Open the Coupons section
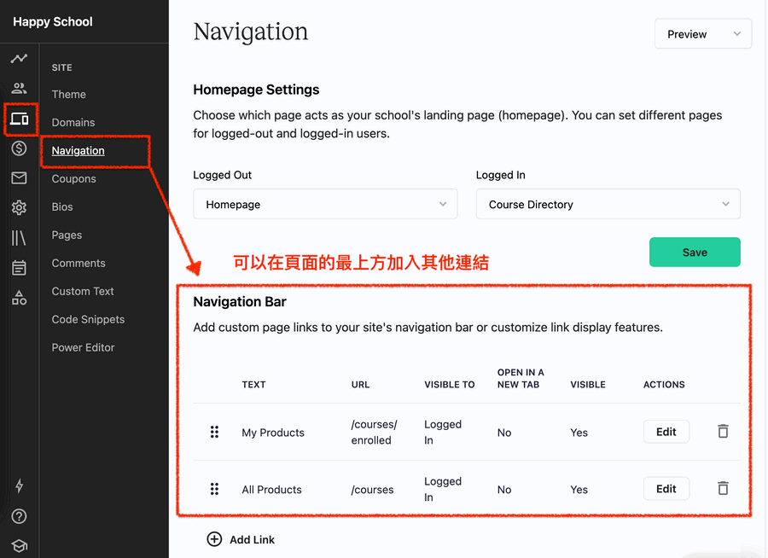 pos(73,178)
